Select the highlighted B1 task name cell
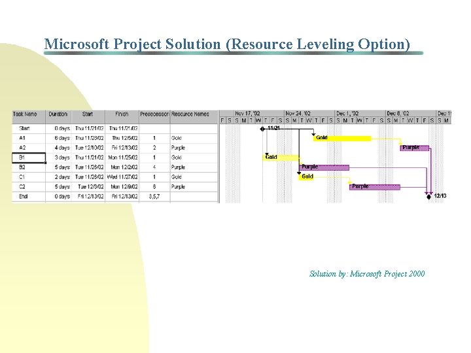 pyautogui.click(x=29, y=158)
